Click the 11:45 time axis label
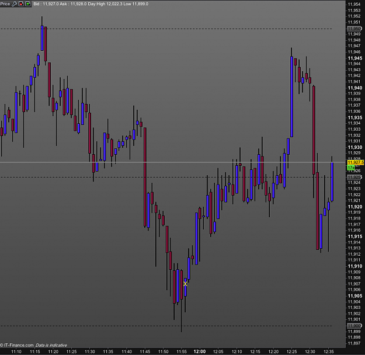Image resolution: width=365 pixels, height=355 pixels. [x=145, y=351]
